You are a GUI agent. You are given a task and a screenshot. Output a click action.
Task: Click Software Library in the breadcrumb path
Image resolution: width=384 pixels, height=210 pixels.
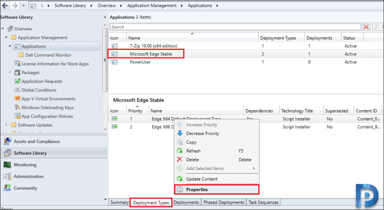pos(70,6)
